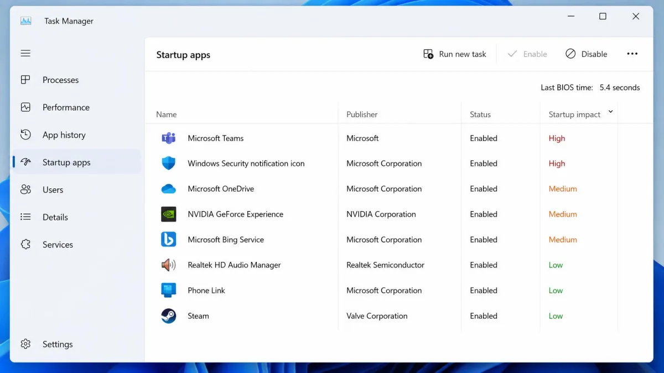The image size is (664, 373).
Task: Click the Valve Corporation publisher cell
Action: point(377,316)
